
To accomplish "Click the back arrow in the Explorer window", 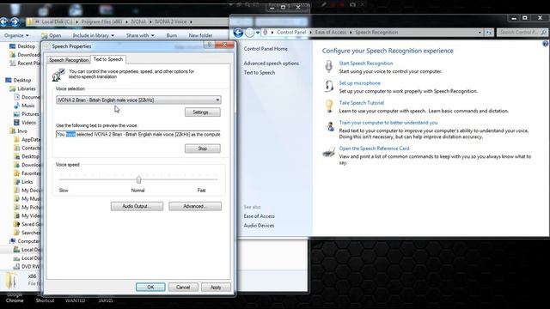I will coord(3,22).
